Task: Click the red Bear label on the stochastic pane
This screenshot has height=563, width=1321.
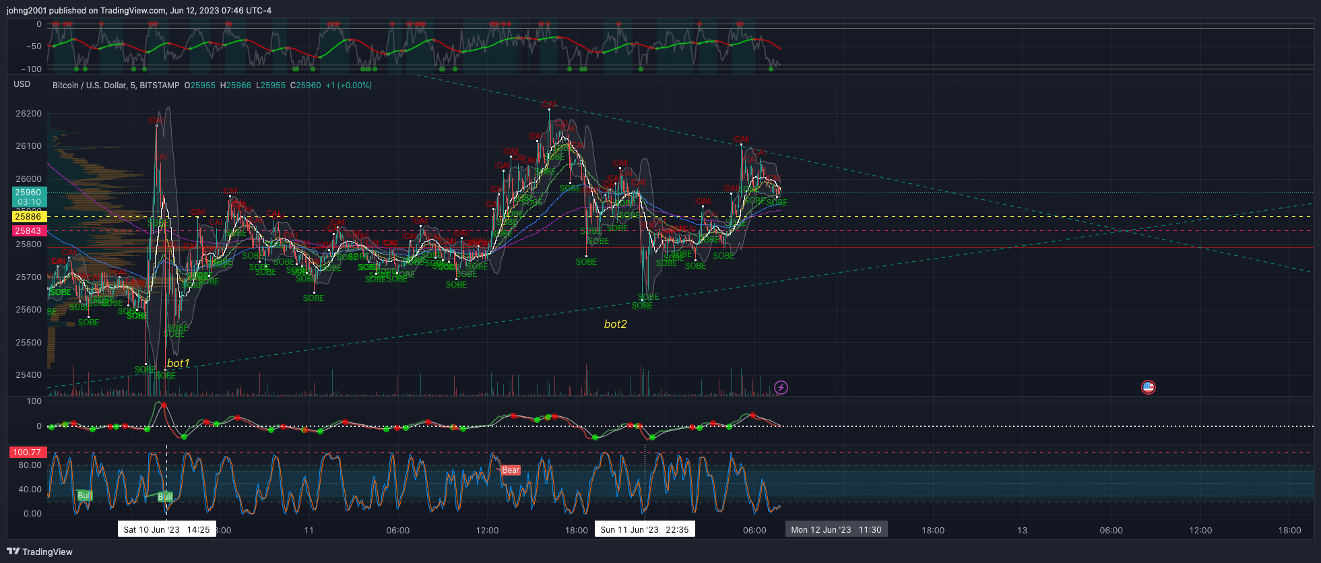Action: click(x=511, y=470)
